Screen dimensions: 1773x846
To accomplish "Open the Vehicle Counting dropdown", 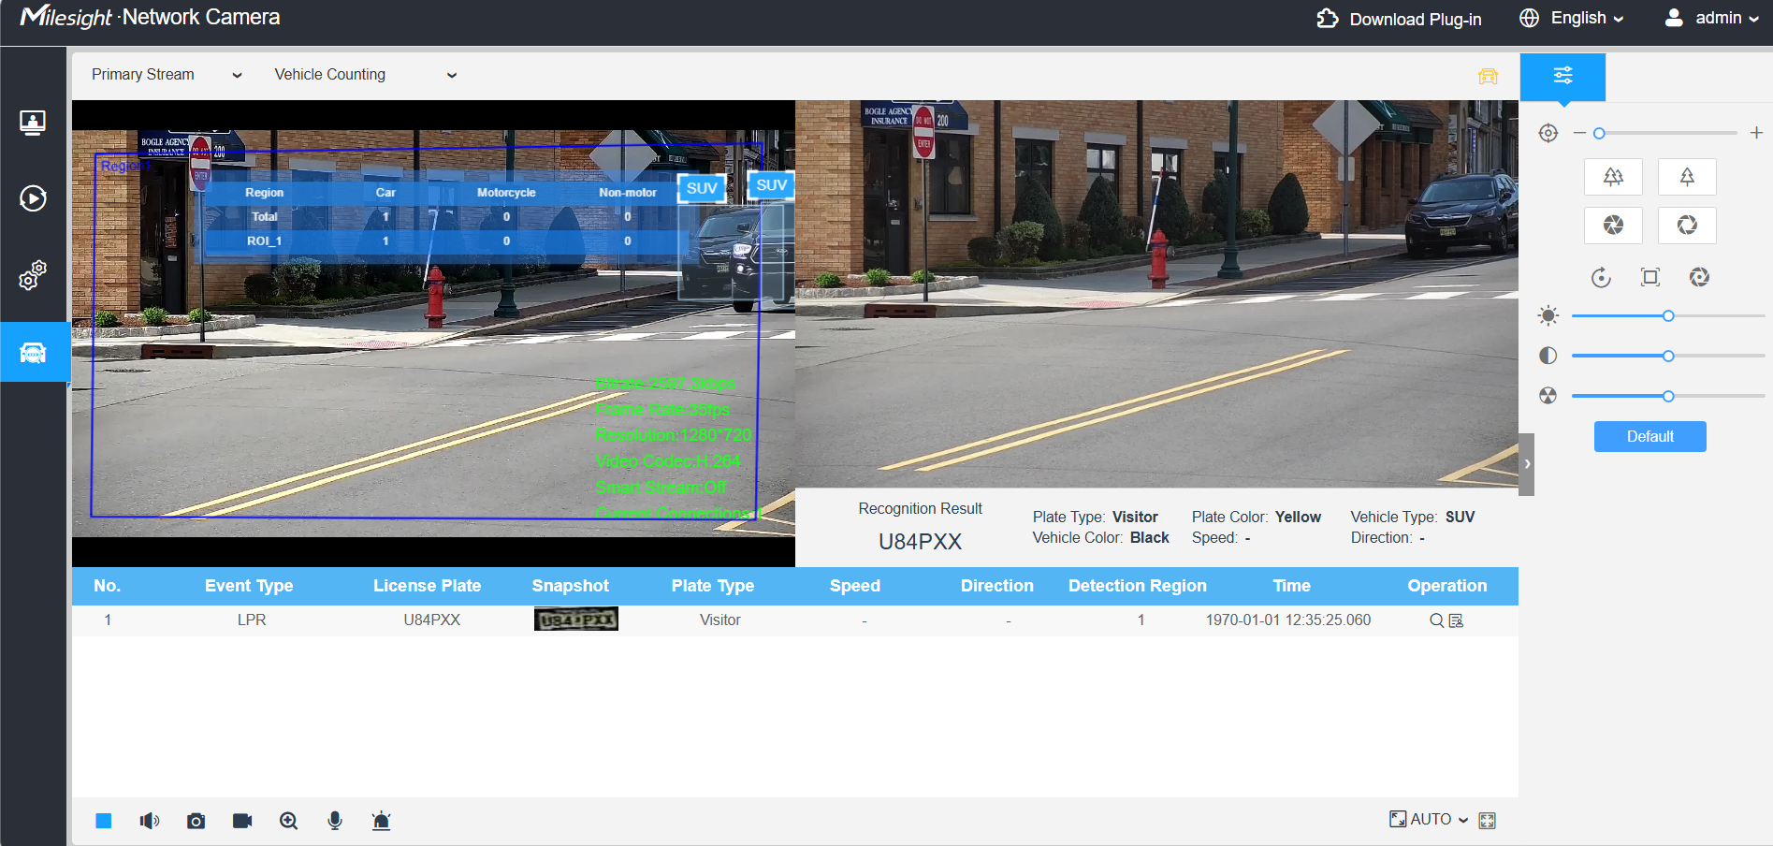I will pos(365,75).
